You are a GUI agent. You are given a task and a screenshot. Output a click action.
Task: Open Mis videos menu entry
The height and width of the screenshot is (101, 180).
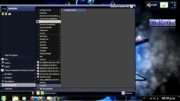(x=18, y=74)
